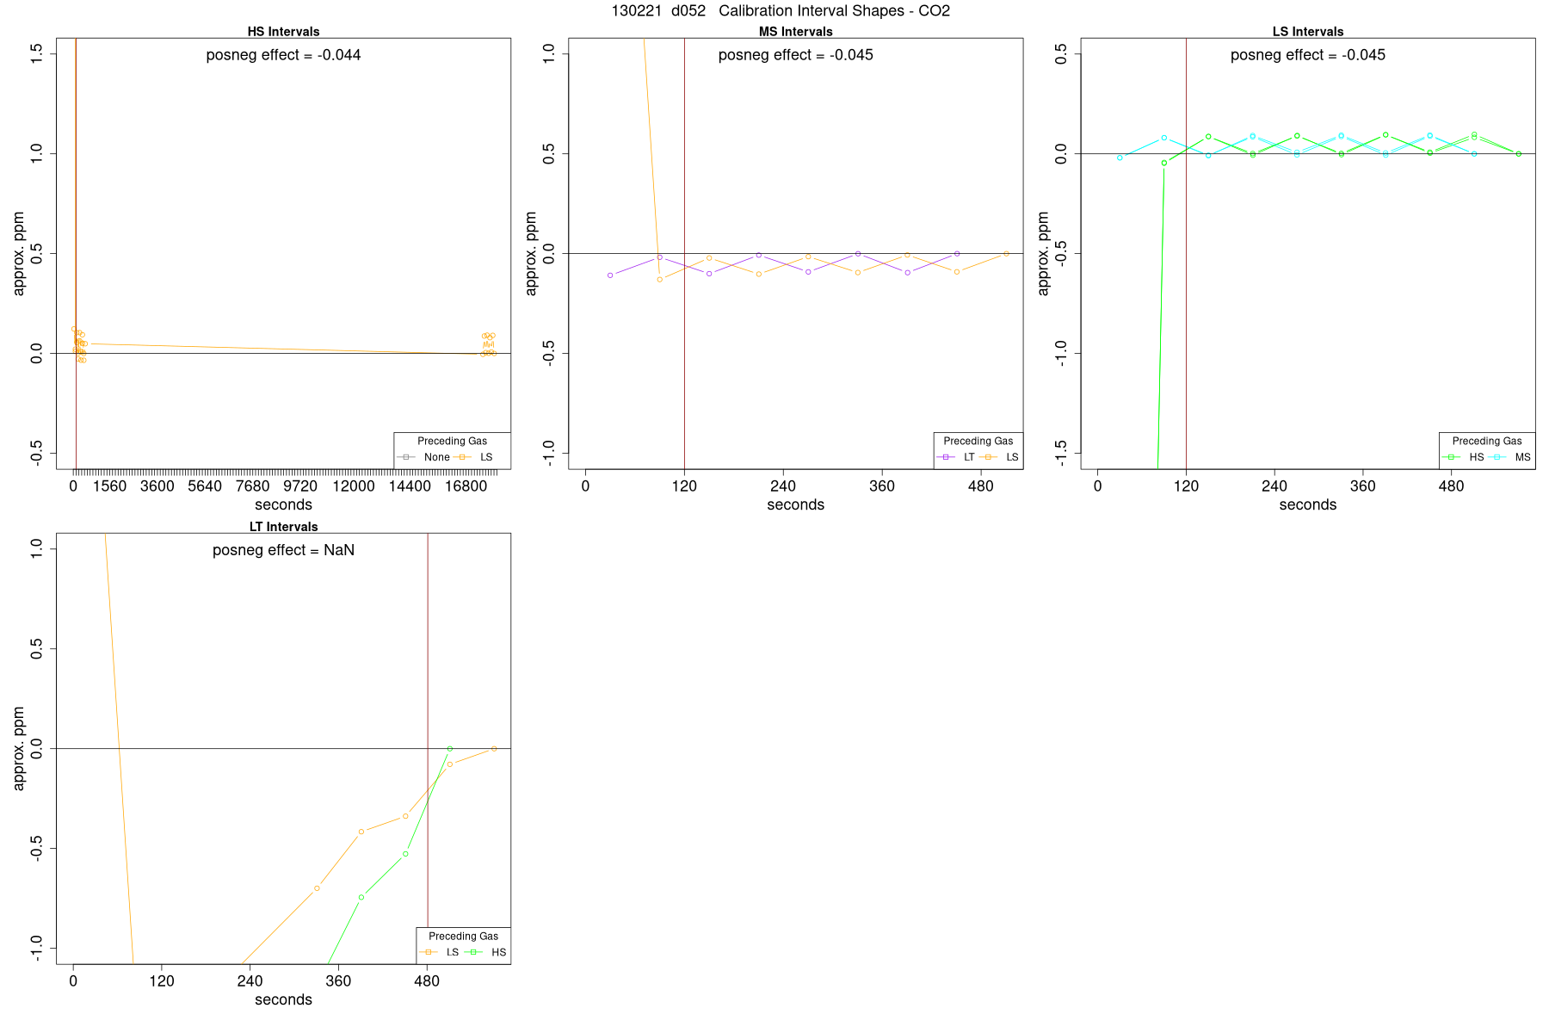Click the HS green legend marker in LS Intervals

(1452, 457)
